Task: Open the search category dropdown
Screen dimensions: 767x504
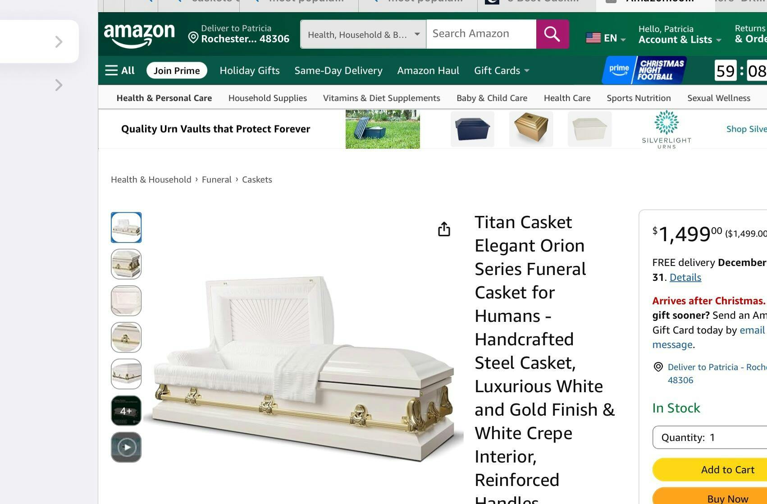Action: coord(363,34)
